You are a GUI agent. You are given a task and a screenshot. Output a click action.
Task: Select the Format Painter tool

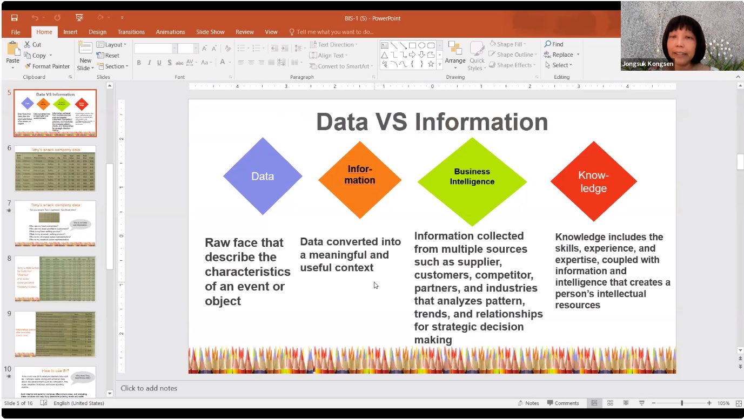47,66
